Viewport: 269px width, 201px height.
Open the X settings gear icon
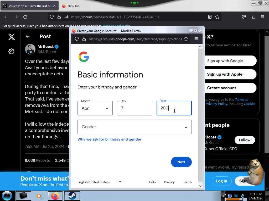coord(11,51)
